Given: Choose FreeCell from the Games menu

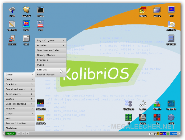Looking at the screenshot, I should pos(51,60).
